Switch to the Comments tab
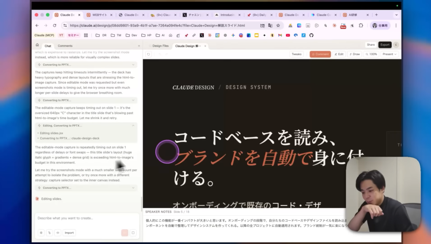The image size is (431, 244). tap(65, 46)
